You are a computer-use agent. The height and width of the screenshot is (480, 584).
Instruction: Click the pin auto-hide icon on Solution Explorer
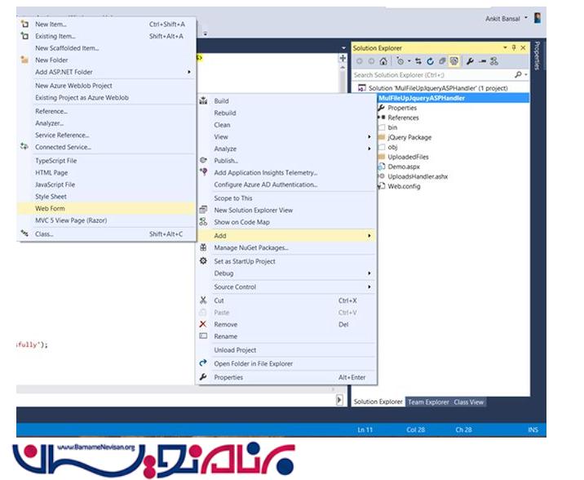click(x=514, y=47)
